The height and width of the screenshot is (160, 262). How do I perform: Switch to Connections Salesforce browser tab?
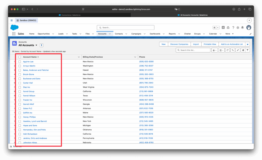point(70,15)
